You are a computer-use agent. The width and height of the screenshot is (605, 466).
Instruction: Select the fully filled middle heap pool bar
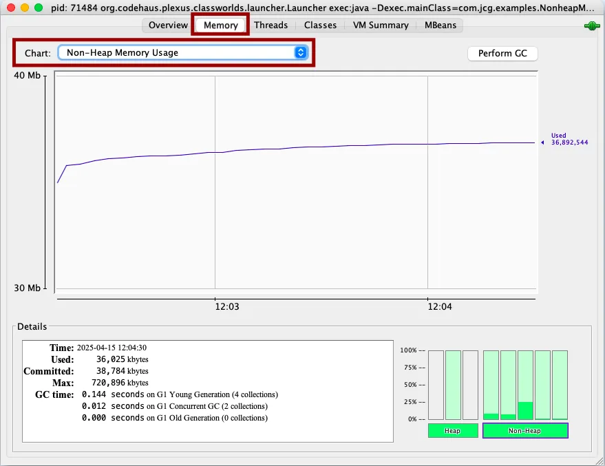pos(453,385)
